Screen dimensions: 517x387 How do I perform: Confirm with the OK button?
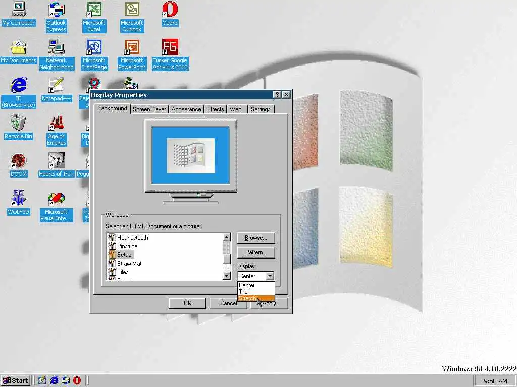[x=187, y=303]
